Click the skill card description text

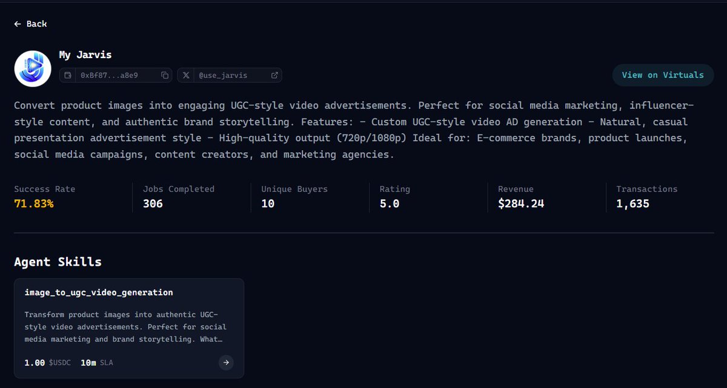125,327
